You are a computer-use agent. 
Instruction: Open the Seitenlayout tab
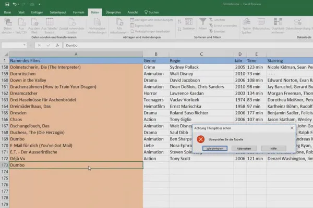click(58, 12)
